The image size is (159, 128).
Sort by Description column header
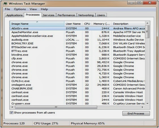click(x=128, y=24)
